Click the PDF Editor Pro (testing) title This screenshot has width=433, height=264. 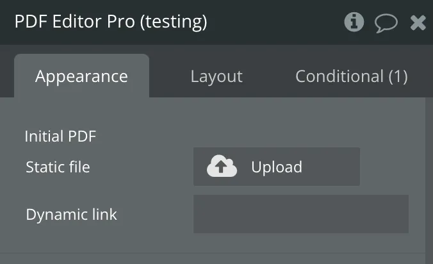[111, 22]
